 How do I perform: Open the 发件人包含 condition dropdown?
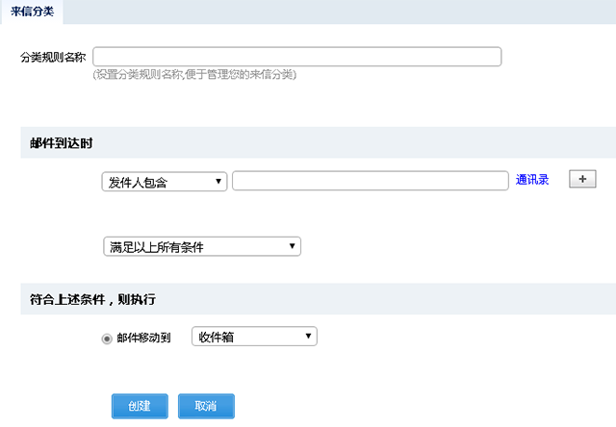[163, 182]
